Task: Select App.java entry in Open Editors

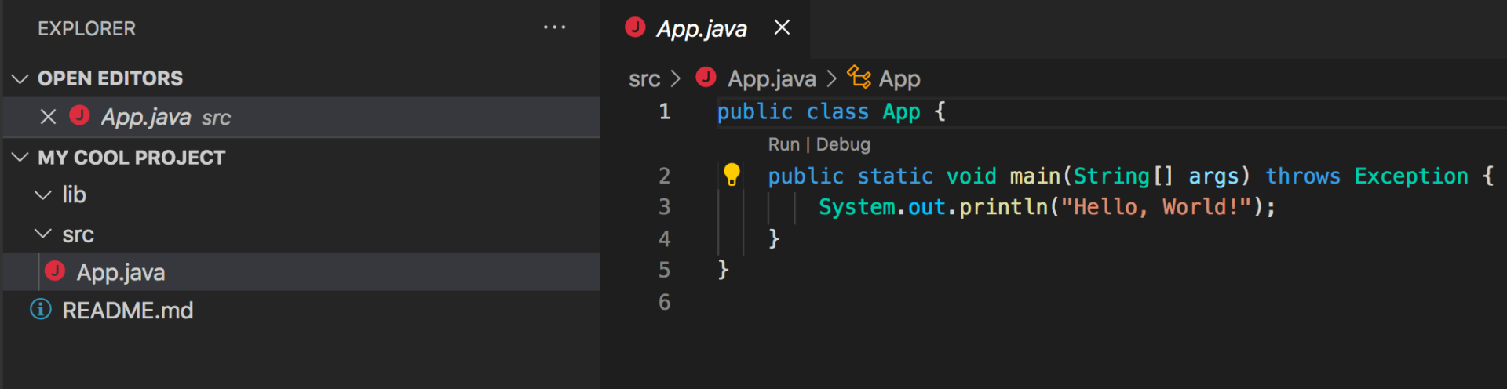Action: [x=146, y=117]
